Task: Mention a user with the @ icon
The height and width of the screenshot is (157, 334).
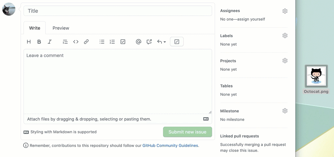Action: [139, 42]
